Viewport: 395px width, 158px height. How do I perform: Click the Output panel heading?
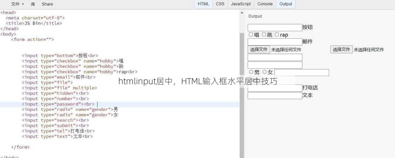pos(255,16)
